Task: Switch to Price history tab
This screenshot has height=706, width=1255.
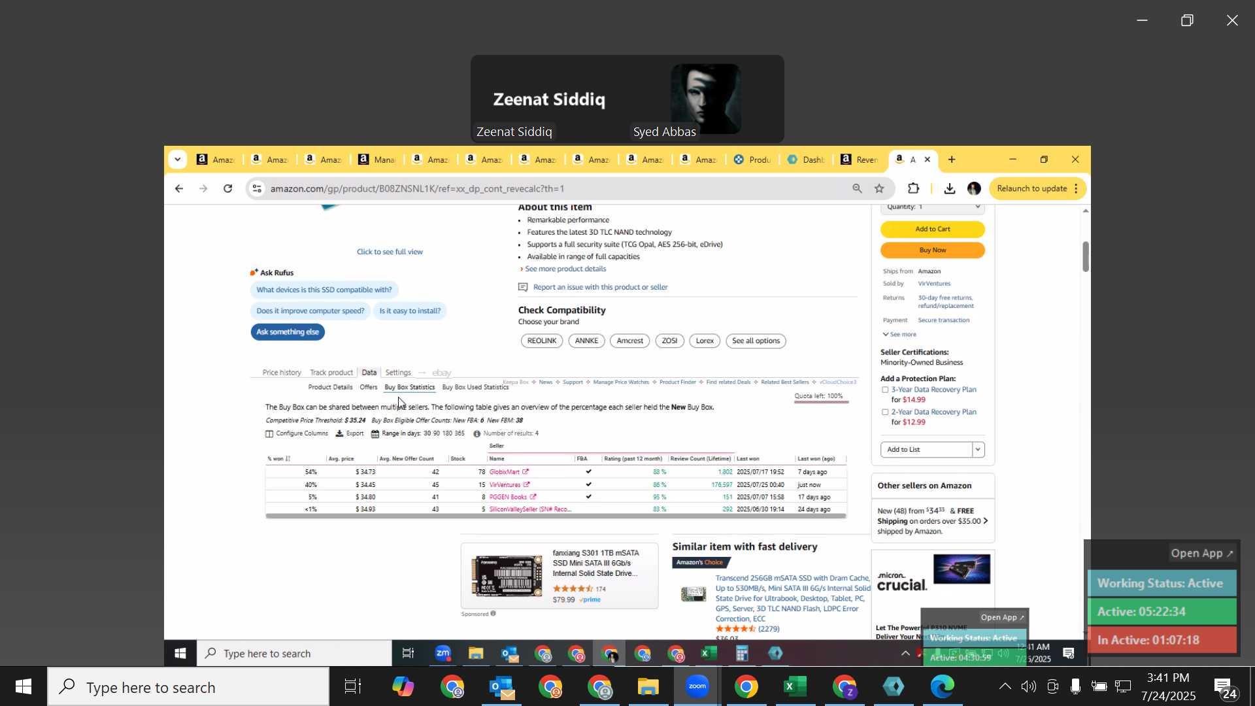Action: 282,373
